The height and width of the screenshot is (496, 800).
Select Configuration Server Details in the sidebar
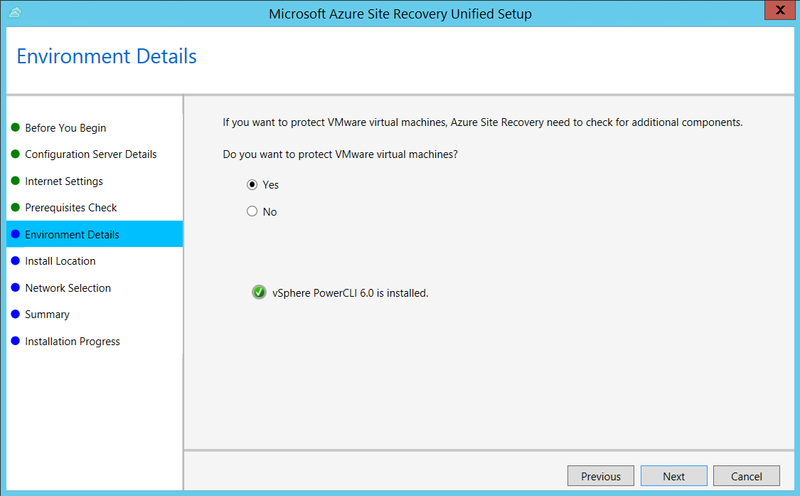point(90,154)
